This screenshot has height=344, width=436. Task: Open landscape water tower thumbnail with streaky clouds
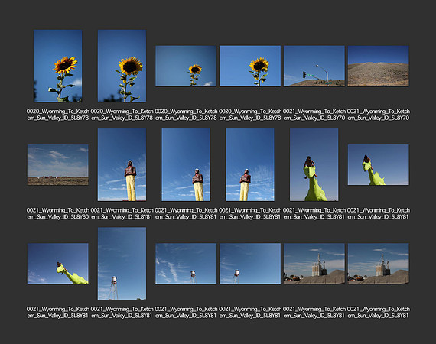[186, 264]
